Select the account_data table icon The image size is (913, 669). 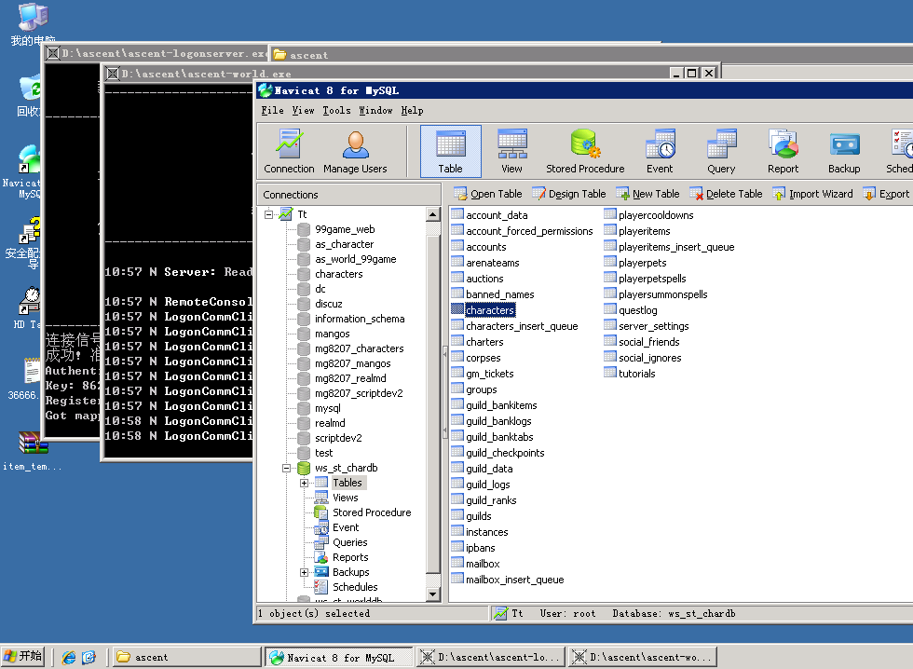[x=457, y=215]
